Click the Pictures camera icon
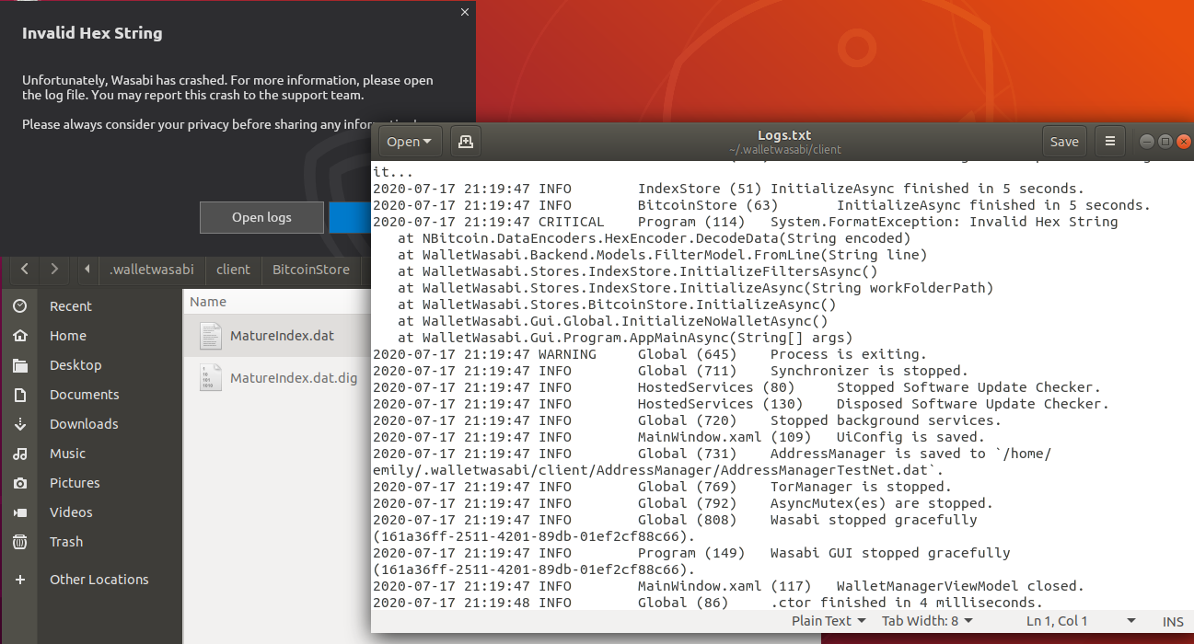The height and width of the screenshot is (644, 1194). [20, 483]
